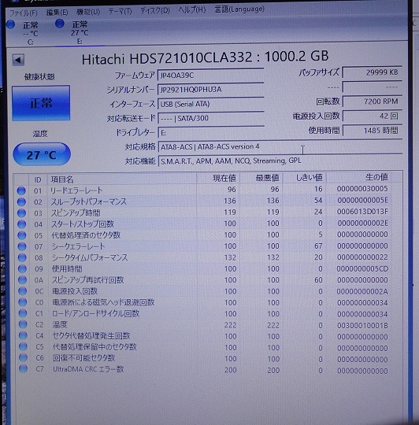Click status icon for C4 セクタ代替処理発生回数
Screen dimensions: 419x425
(23, 335)
